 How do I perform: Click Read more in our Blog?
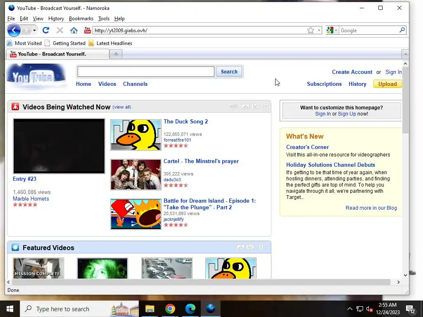point(371,208)
